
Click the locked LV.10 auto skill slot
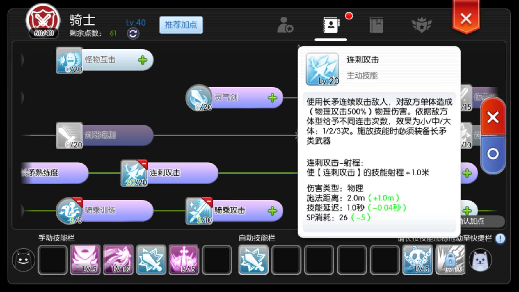coord(450,260)
